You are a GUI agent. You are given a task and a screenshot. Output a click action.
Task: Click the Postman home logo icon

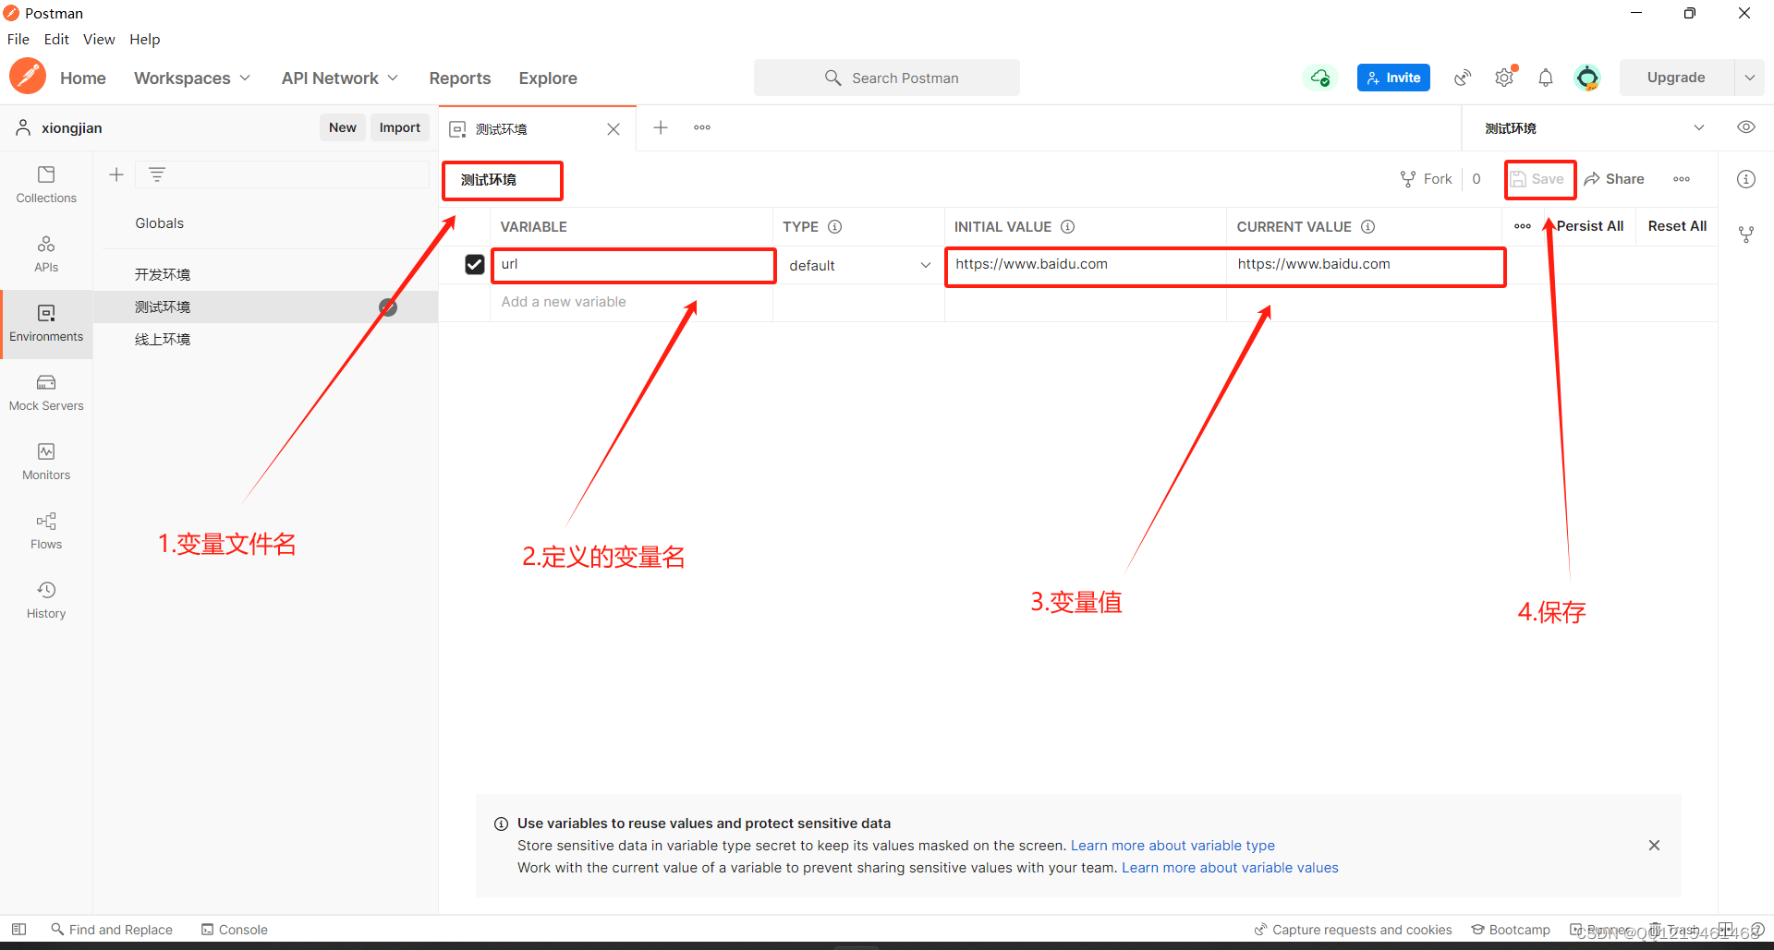click(x=28, y=78)
